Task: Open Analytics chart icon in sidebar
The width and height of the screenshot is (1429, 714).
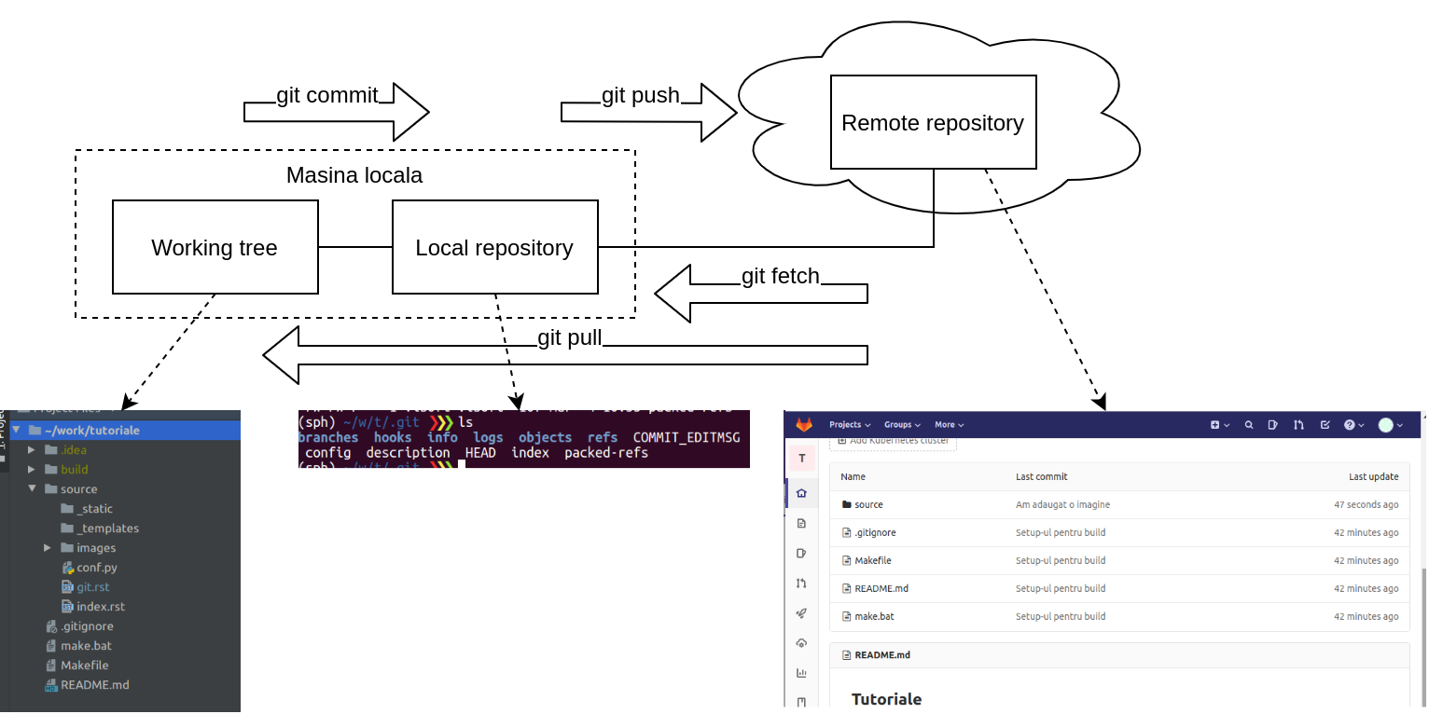Action: (x=801, y=673)
